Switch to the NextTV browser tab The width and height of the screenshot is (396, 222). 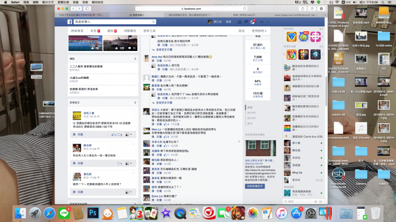coord(244,15)
